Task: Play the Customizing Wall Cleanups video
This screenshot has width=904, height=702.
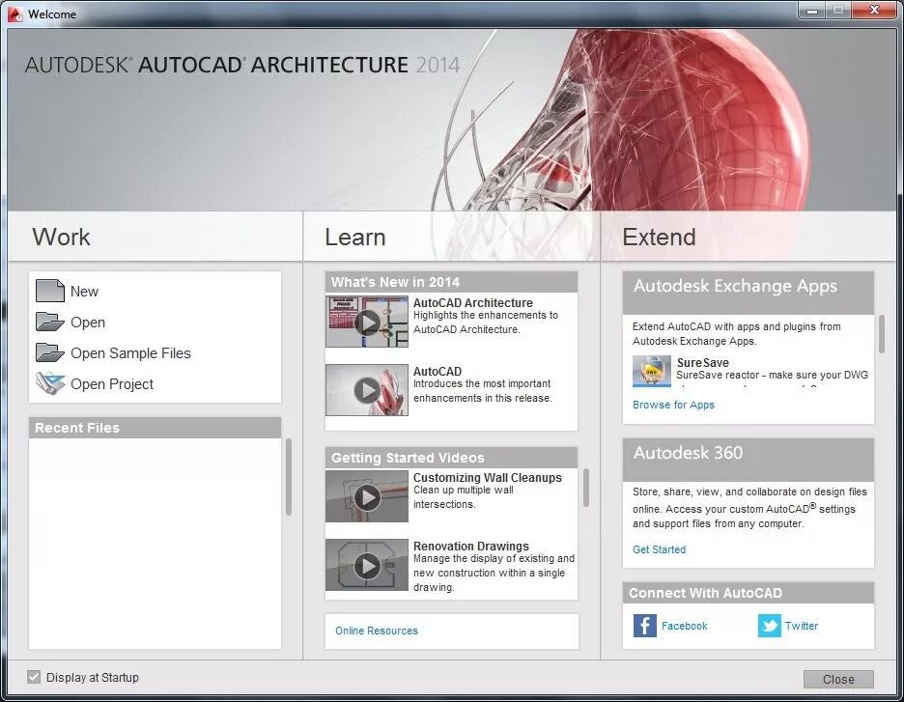Action: click(367, 497)
